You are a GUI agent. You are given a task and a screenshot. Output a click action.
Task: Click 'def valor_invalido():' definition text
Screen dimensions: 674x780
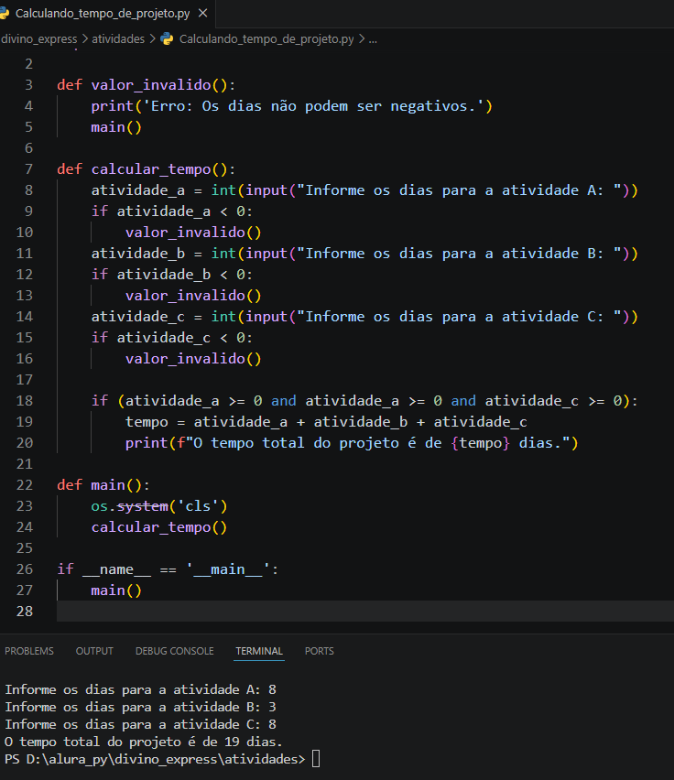click(146, 85)
